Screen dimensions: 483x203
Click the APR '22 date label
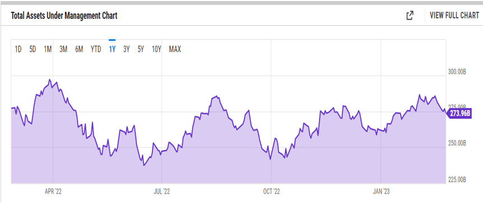(53, 191)
